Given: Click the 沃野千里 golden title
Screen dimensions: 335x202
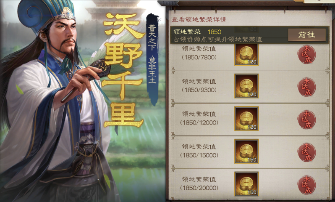Looking at the screenshot, I should point(123,70).
